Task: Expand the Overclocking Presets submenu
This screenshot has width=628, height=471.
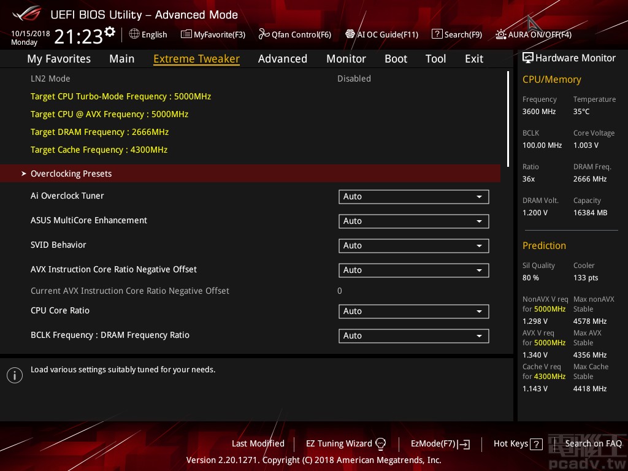Action: click(x=71, y=174)
